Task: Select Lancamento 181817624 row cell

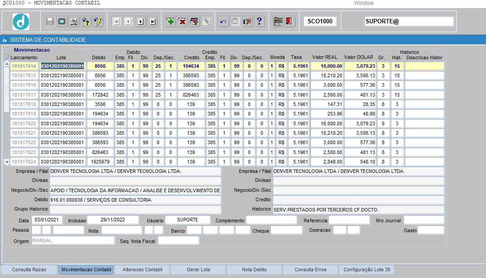Action: pyautogui.click(x=24, y=162)
